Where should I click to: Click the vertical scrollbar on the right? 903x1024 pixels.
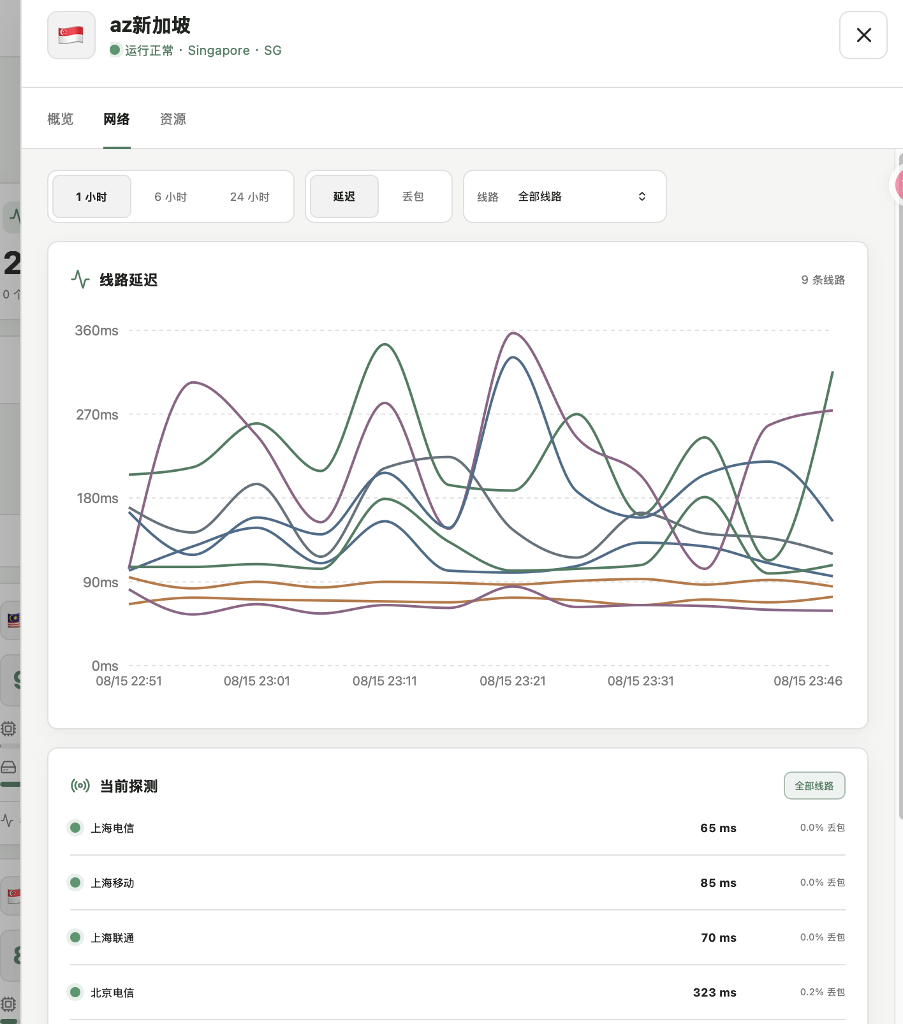tap(900, 485)
